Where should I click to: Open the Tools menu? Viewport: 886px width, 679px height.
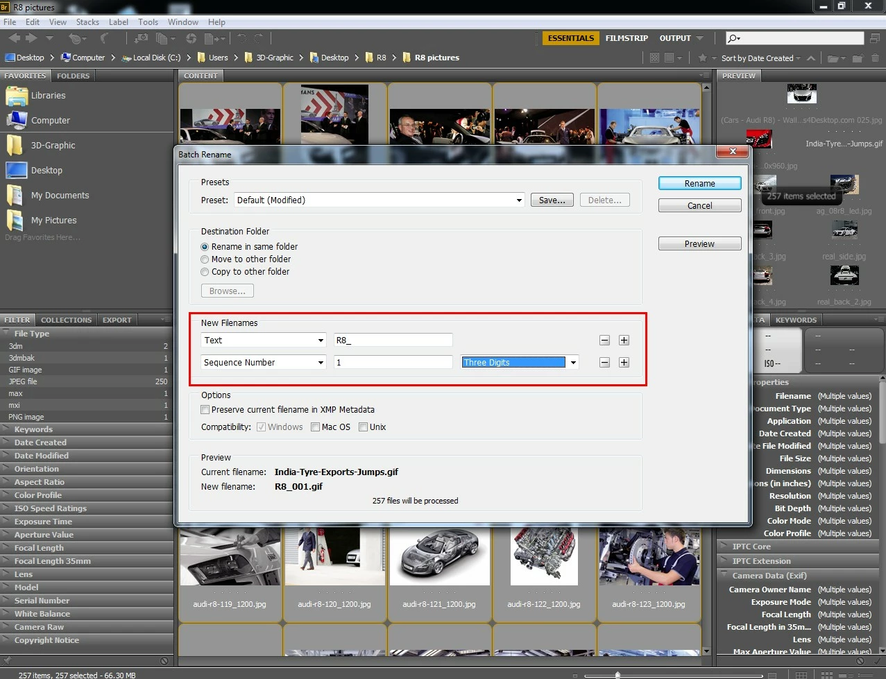148,22
